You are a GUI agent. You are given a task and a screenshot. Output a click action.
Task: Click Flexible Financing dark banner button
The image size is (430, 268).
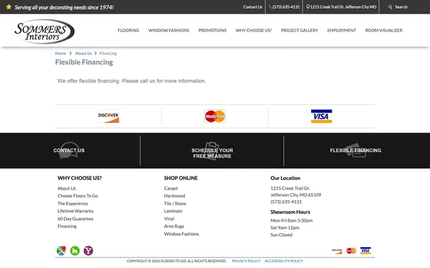[355, 150]
